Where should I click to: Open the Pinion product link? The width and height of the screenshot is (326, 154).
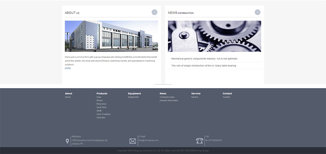[x=99, y=101]
